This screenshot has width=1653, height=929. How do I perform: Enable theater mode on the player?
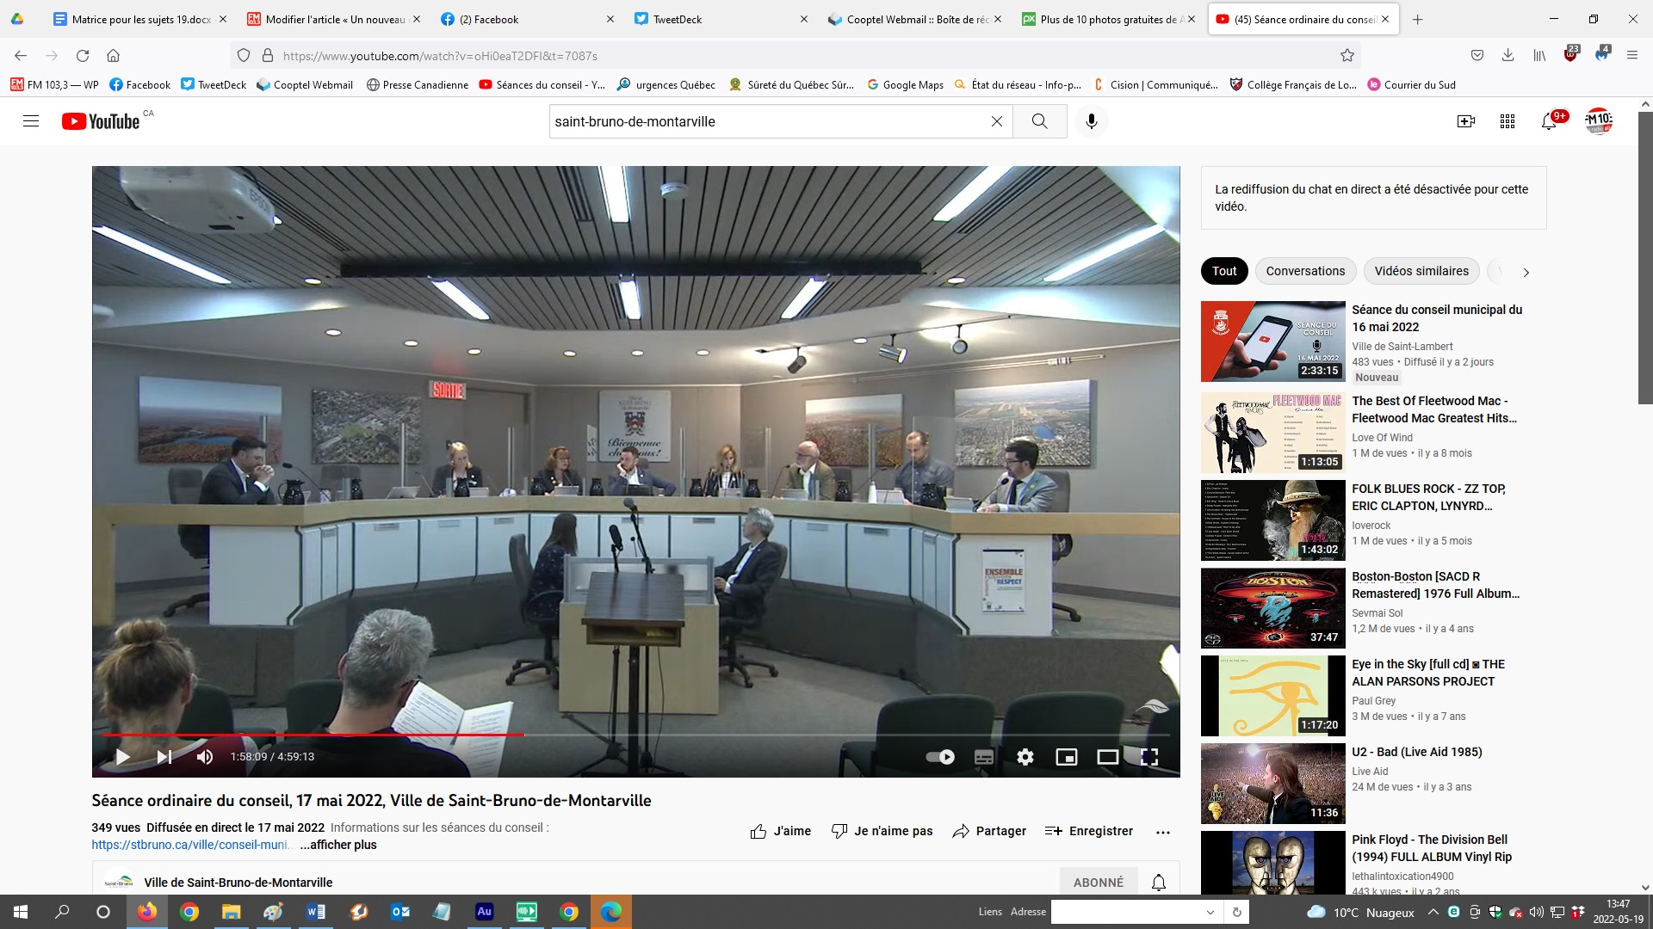(x=1107, y=757)
